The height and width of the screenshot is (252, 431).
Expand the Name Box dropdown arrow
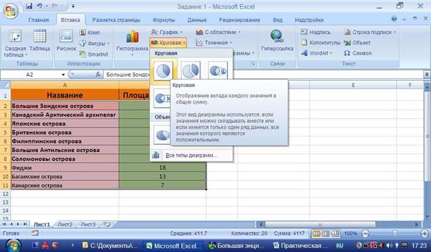click(64, 75)
